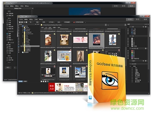Open the File menu in front window

[21, 19]
